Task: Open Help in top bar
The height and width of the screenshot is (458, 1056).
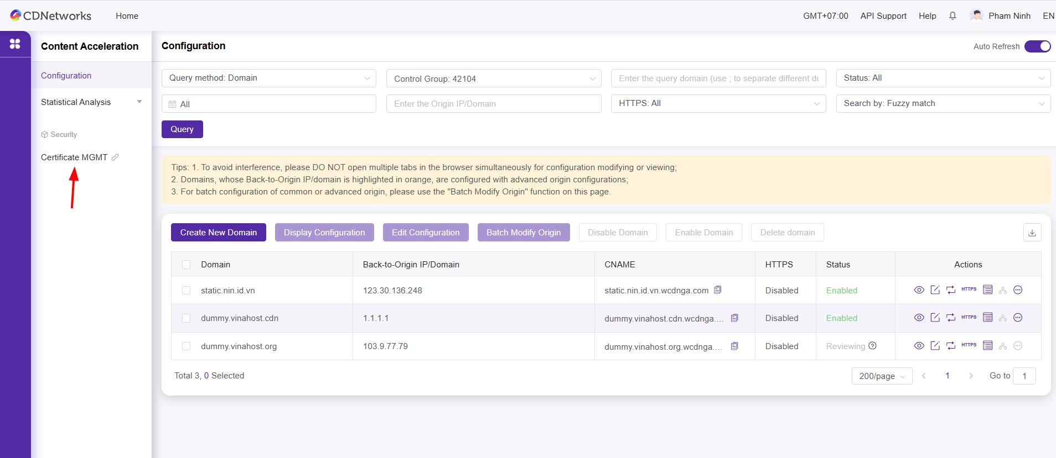Action: (x=928, y=16)
